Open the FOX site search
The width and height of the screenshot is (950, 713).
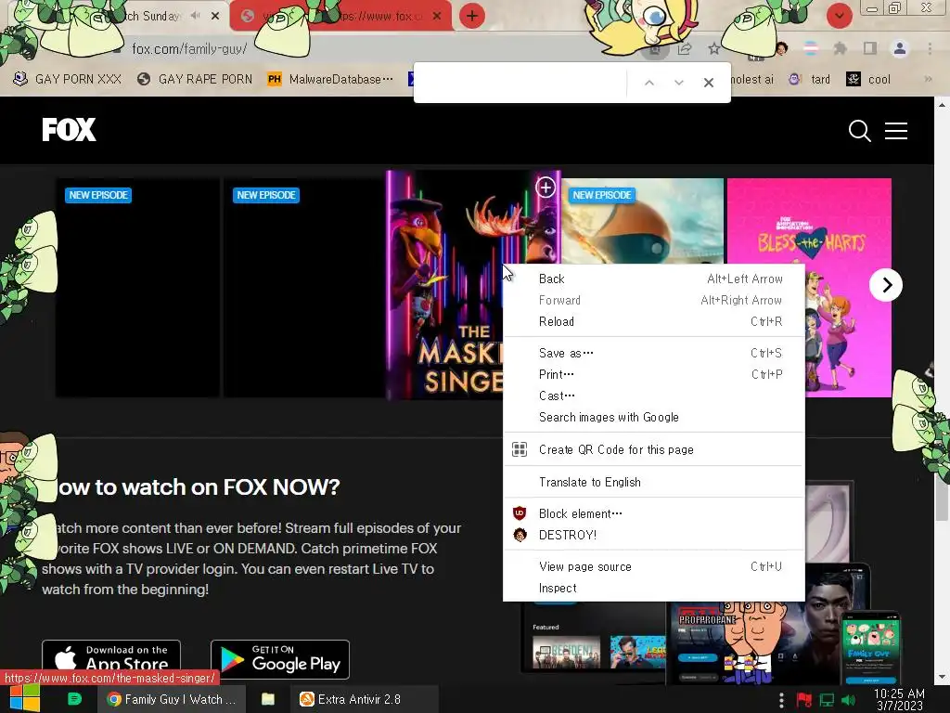[x=859, y=130]
